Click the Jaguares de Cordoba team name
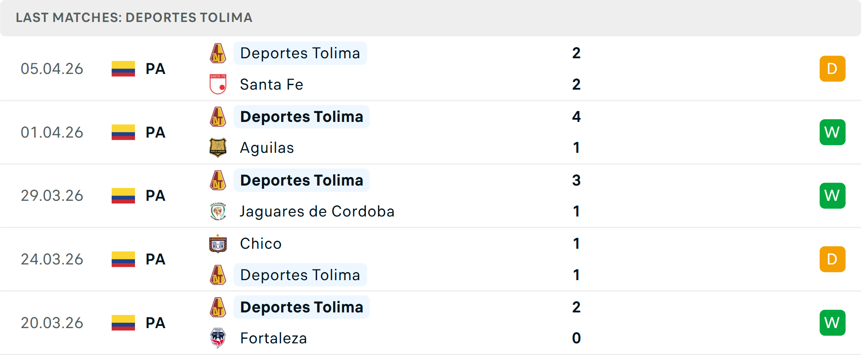 [x=316, y=211]
